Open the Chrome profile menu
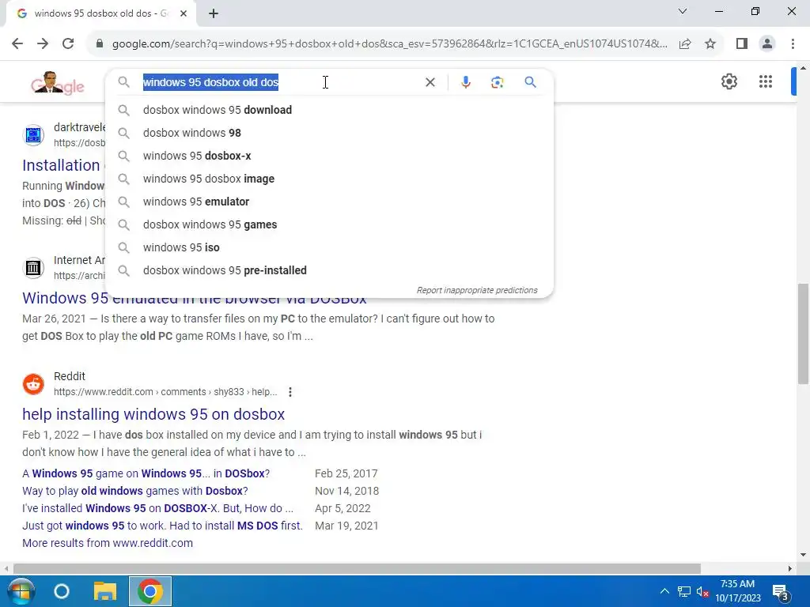Image resolution: width=810 pixels, height=607 pixels. pos(767,43)
